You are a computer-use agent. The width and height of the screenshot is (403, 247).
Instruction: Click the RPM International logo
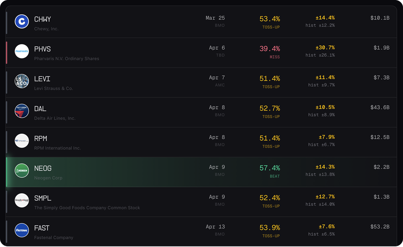point(22,141)
